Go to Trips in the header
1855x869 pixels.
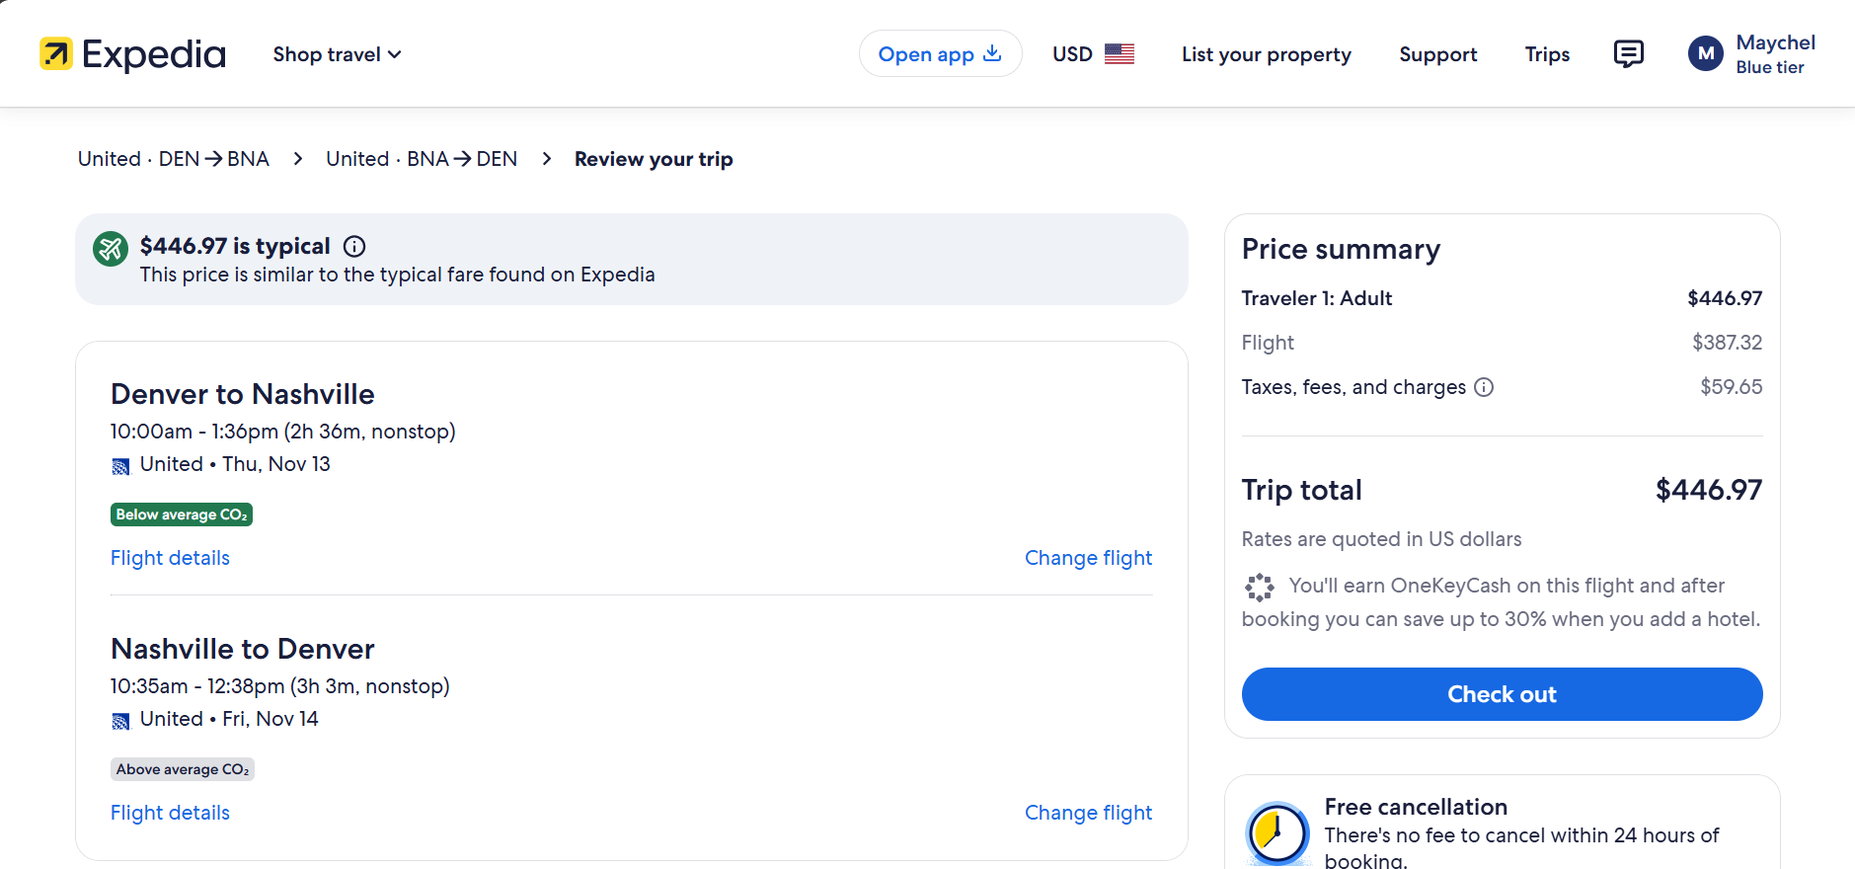pos(1547,54)
